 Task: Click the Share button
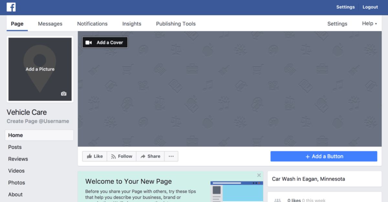(150, 156)
